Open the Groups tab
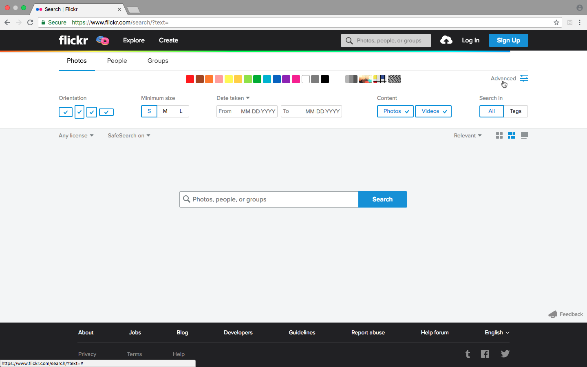The height and width of the screenshot is (367, 587). 158,61
